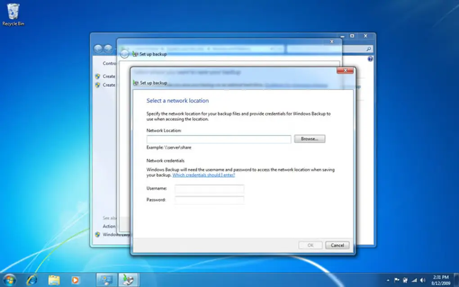Click the network status icon in the system tray

click(x=414, y=280)
